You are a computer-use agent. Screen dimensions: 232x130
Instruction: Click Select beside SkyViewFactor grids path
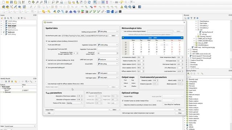[113, 36]
